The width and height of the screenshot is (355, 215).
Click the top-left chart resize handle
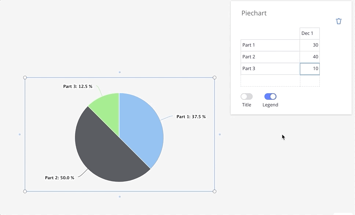coord(25,77)
